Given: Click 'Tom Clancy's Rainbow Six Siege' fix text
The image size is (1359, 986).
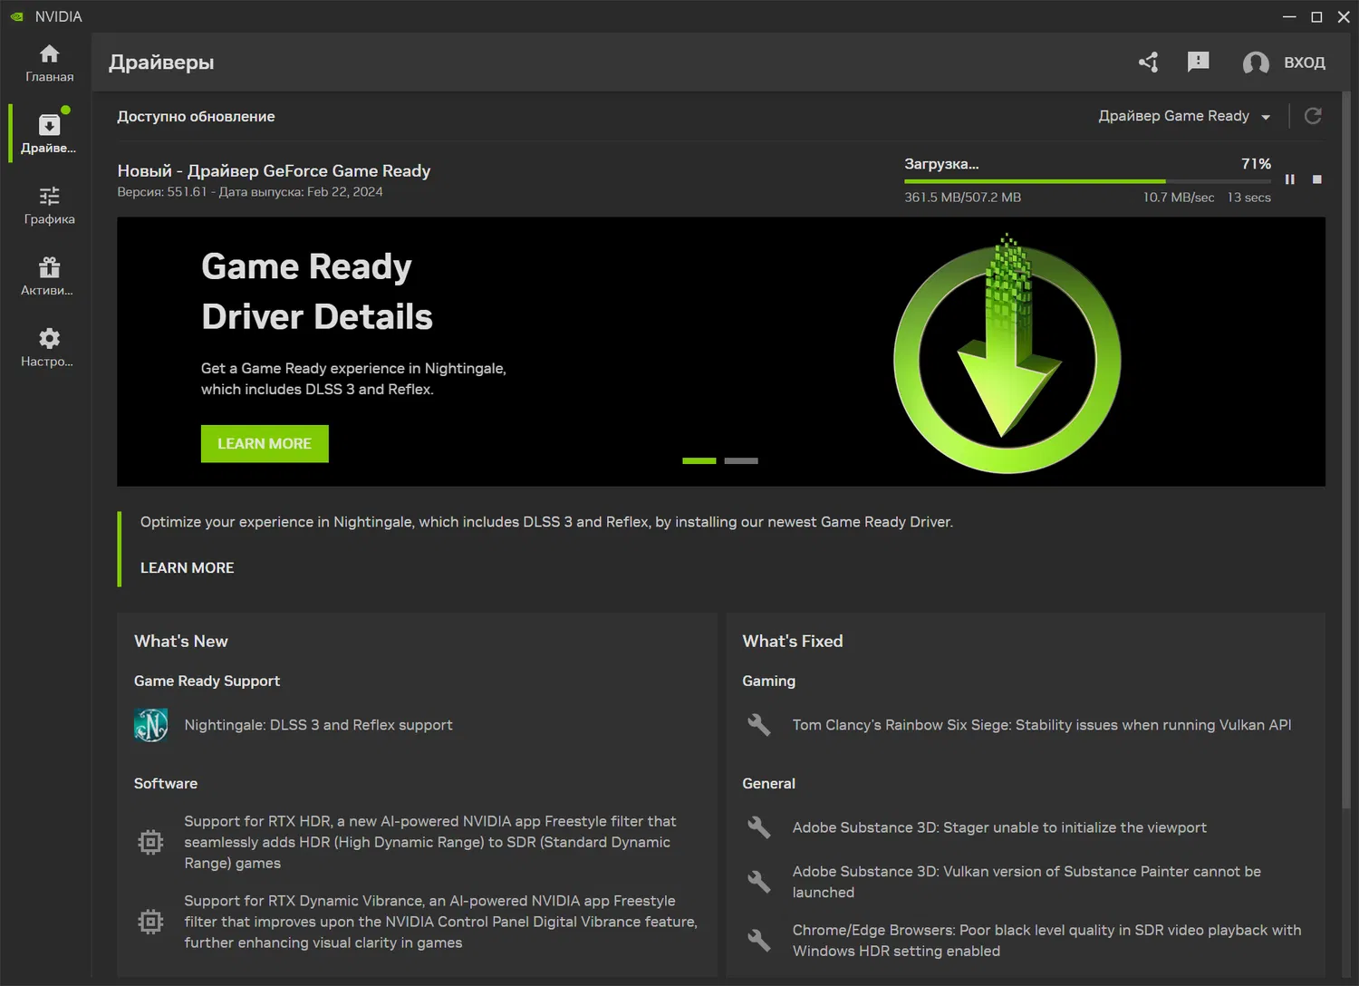Looking at the screenshot, I should pos(1042,725).
